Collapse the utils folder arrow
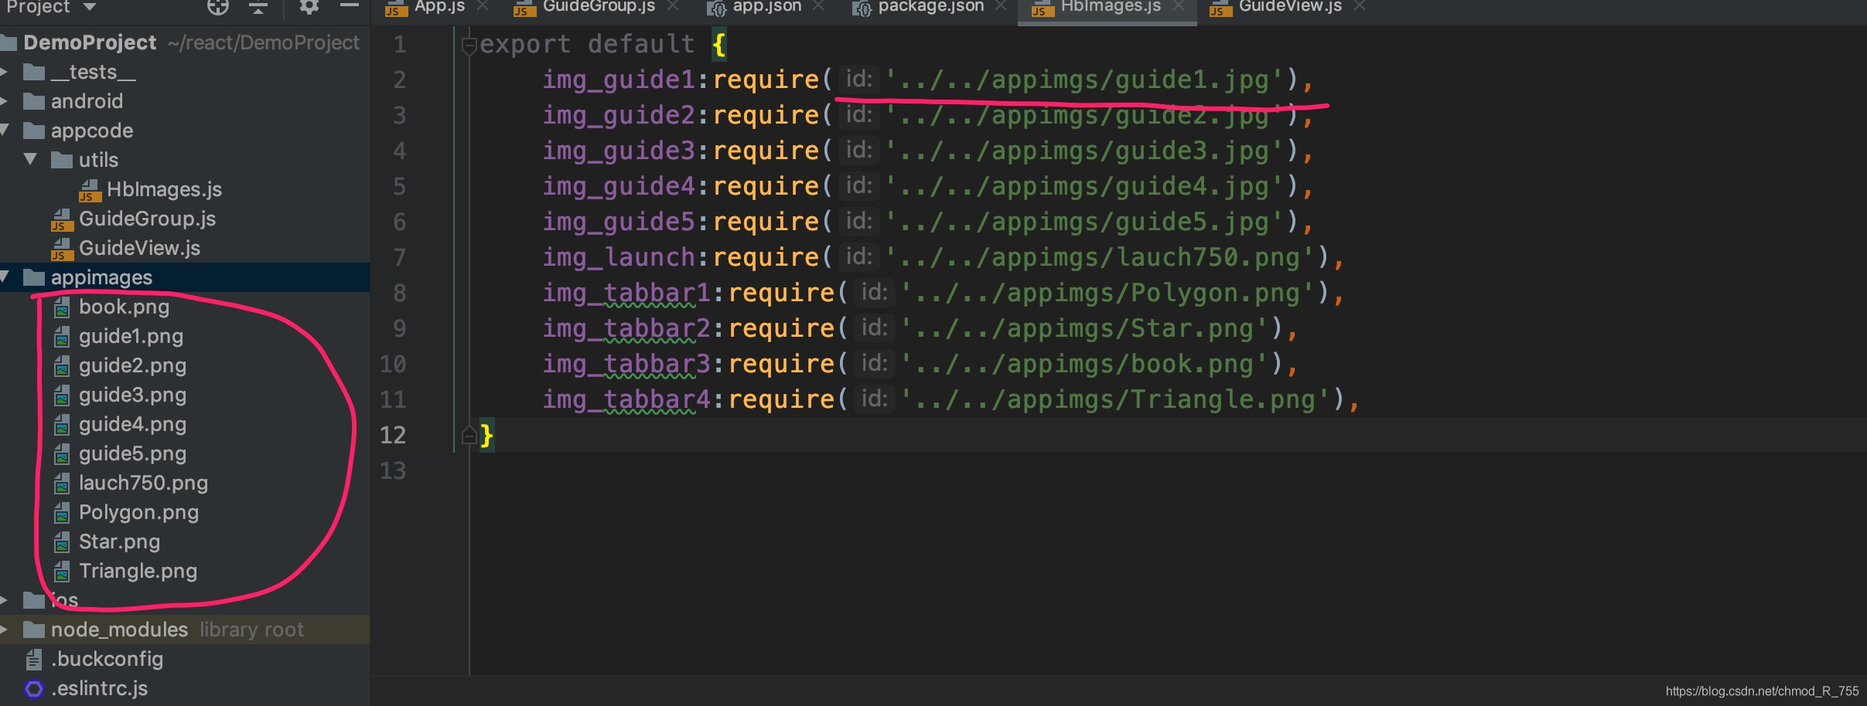Screen dimensions: 1867x706 [30, 159]
